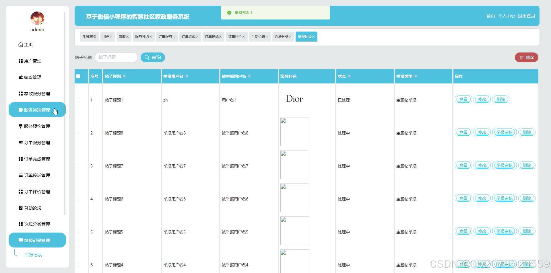
Task: Click 举报审核 button for 帖子标题8 row
Action: point(504,132)
